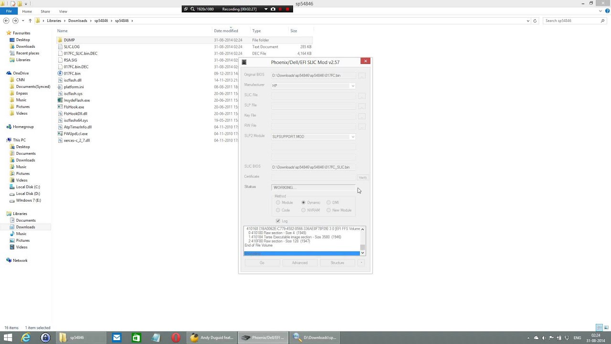Browse for SLIC File button
Screen dimensions: 611x344
pyautogui.click(x=362, y=96)
